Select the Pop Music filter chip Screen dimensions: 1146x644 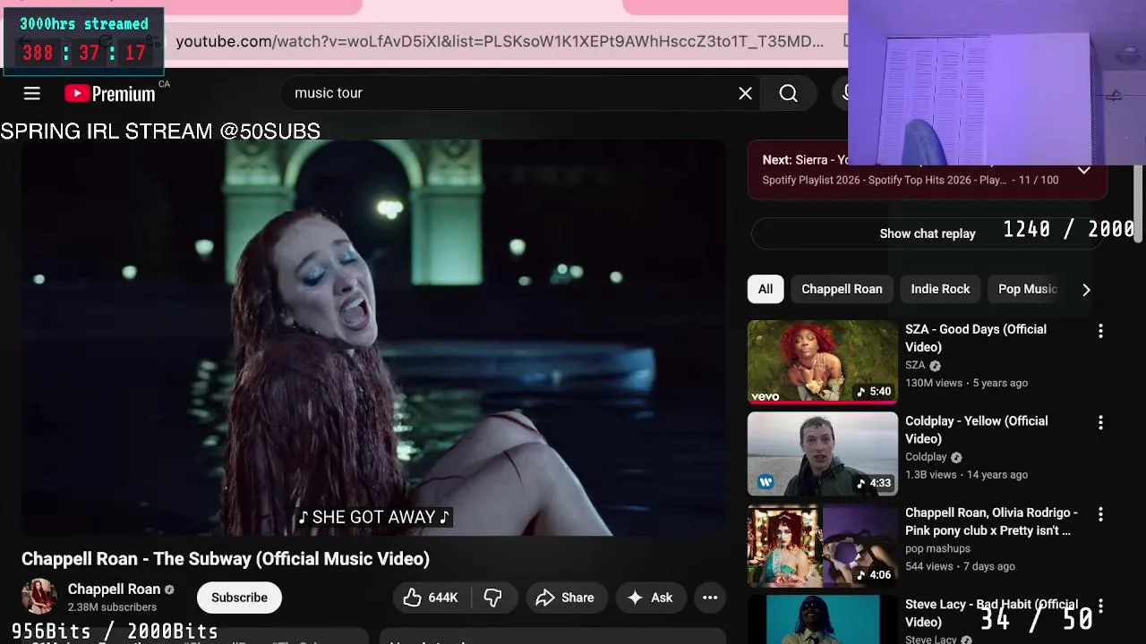tap(1028, 289)
